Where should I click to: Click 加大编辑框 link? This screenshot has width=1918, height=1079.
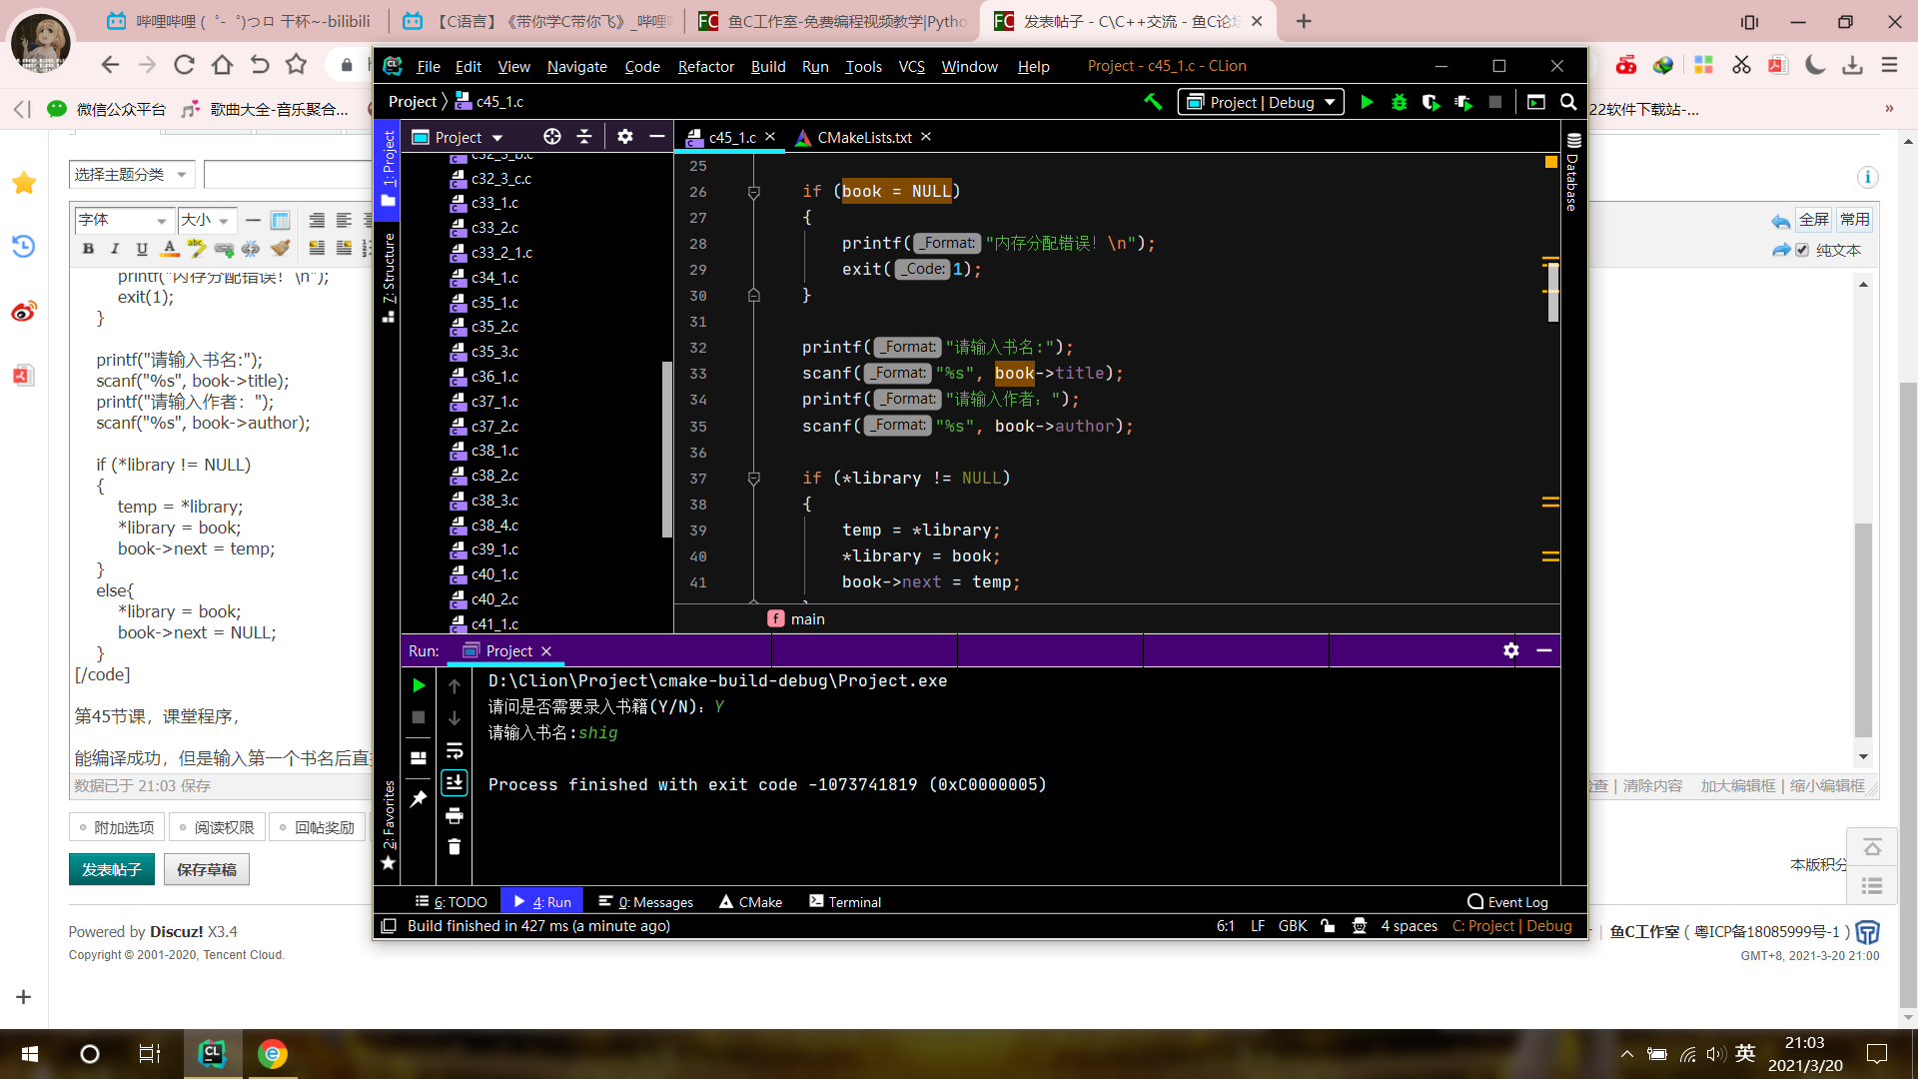pyautogui.click(x=1738, y=786)
